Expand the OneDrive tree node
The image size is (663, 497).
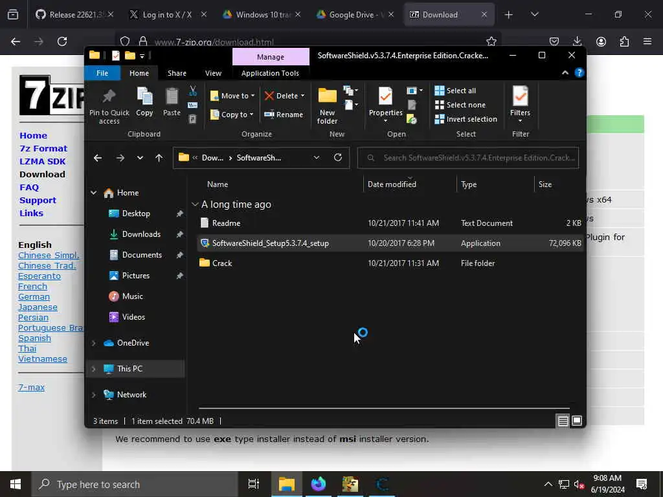point(93,343)
